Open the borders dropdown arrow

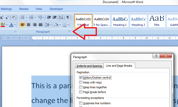pyautogui.click(x=68, y=25)
